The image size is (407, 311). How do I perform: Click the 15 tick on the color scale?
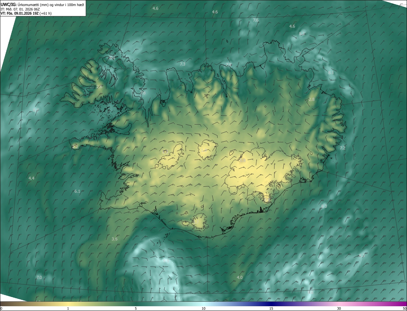point(271,309)
